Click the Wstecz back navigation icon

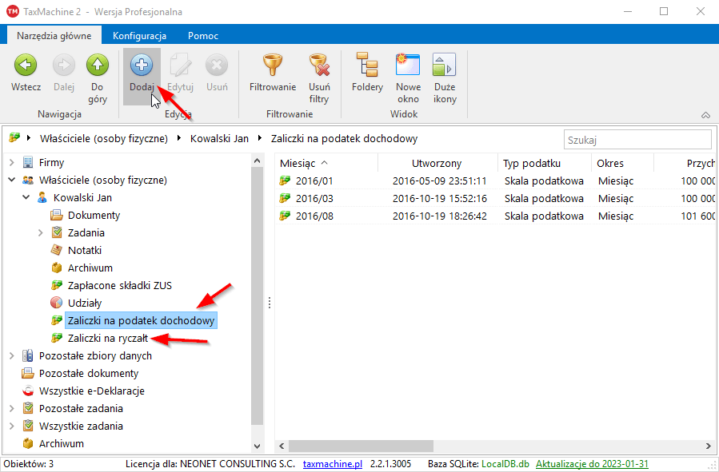[x=26, y=65]
